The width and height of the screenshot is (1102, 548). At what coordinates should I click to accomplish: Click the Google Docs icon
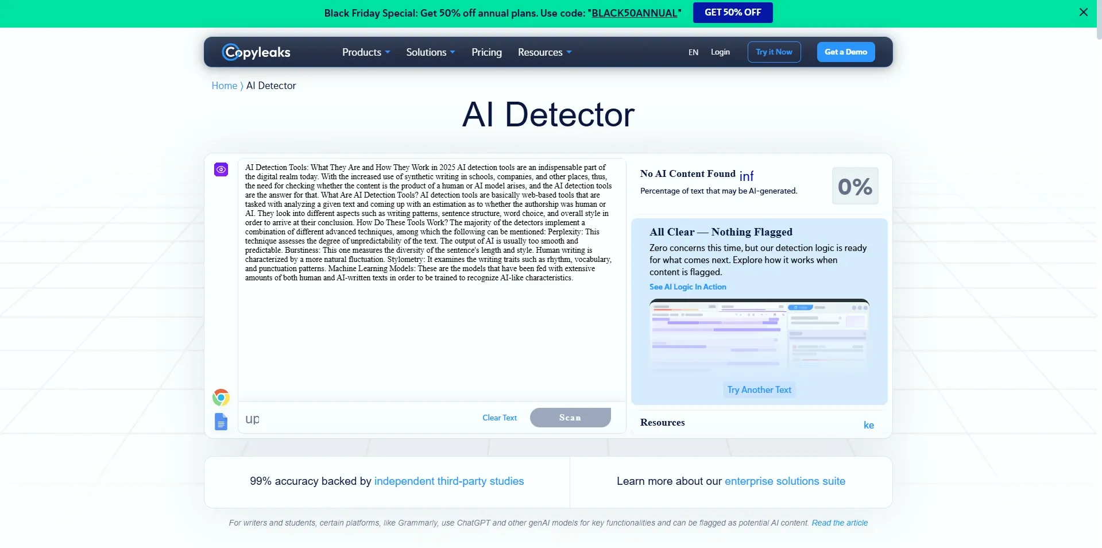tap(221, 422)
